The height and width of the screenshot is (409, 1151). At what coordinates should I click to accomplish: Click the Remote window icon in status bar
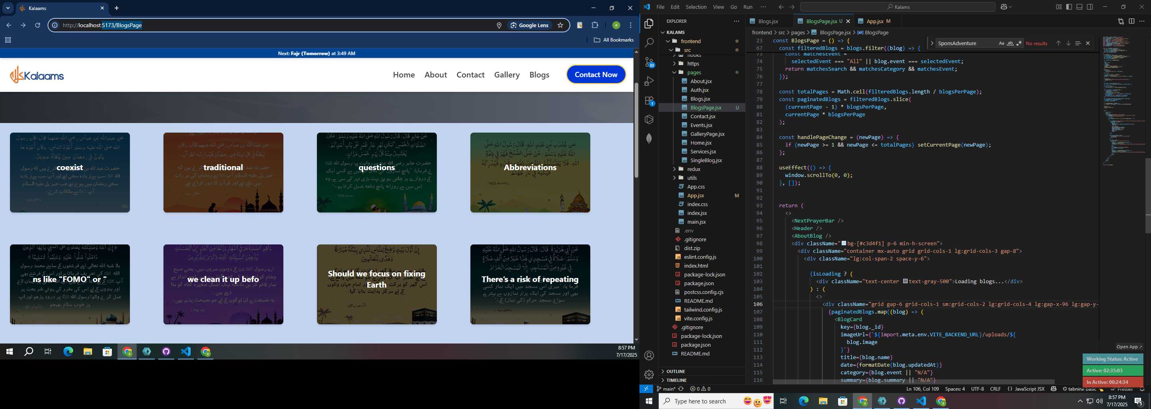coord(646,389)
